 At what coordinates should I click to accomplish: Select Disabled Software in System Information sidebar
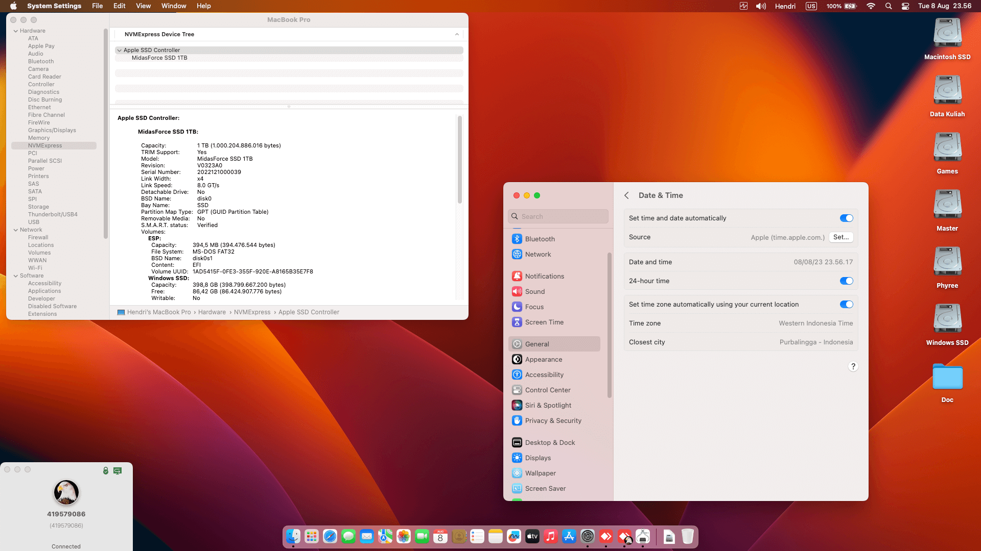52,306
